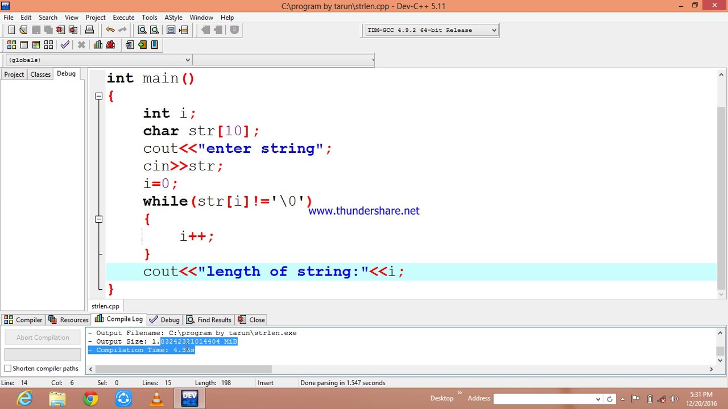728x409 pixels.
Task: Switch to the Project side tab
Action: 14,74
